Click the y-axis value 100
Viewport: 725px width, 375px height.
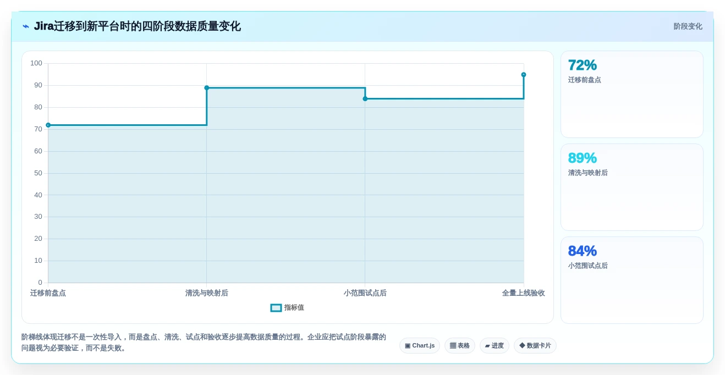[x=36, y=63]
